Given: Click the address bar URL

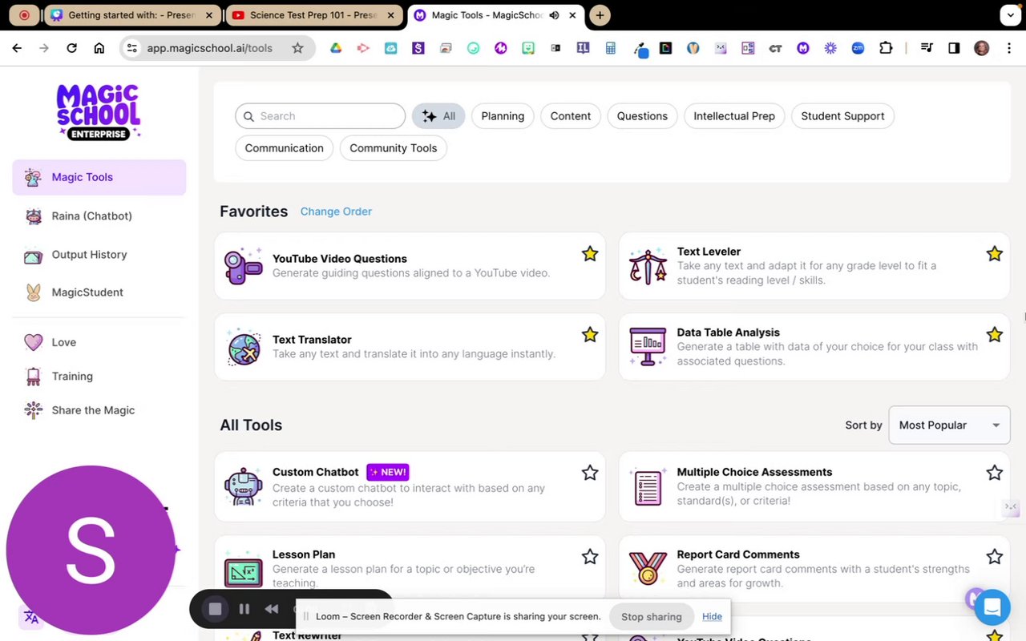Looking at the screenshot, I should (x=209, y=48).
